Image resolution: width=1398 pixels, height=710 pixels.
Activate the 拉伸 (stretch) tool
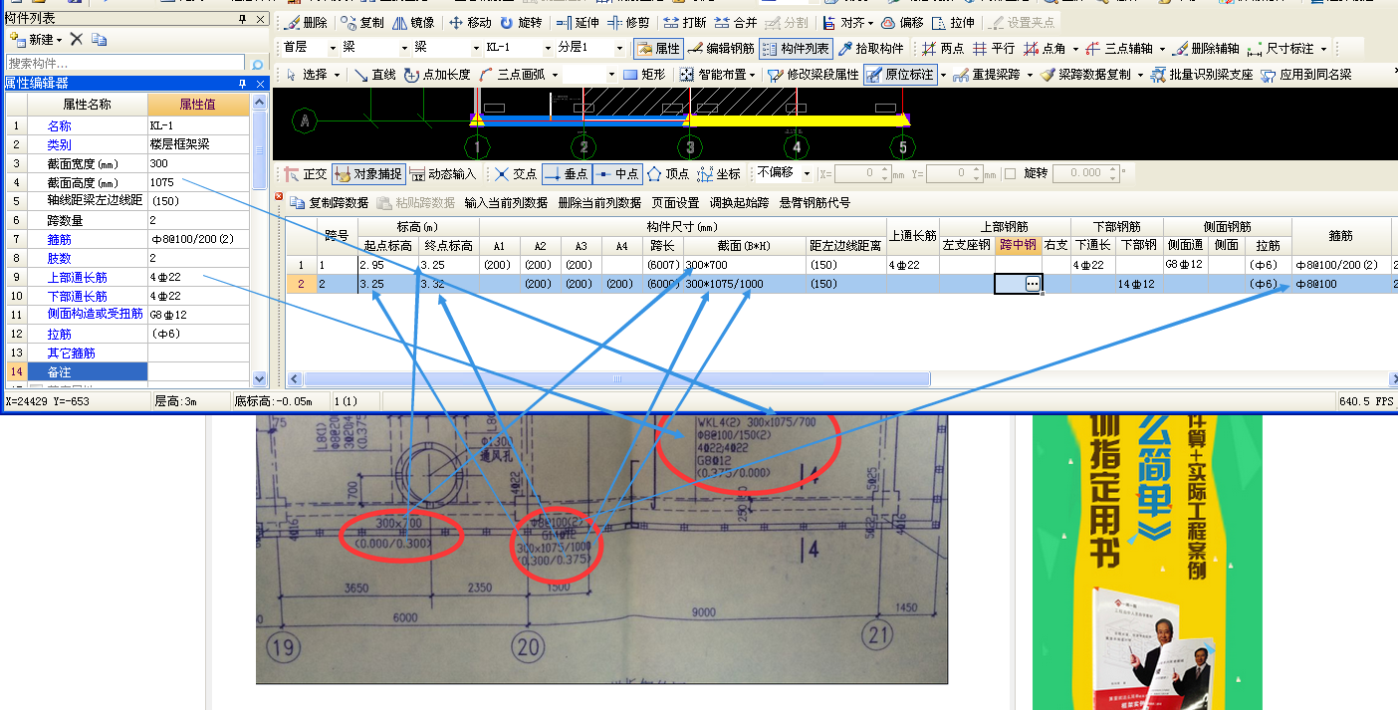[953, 22]
